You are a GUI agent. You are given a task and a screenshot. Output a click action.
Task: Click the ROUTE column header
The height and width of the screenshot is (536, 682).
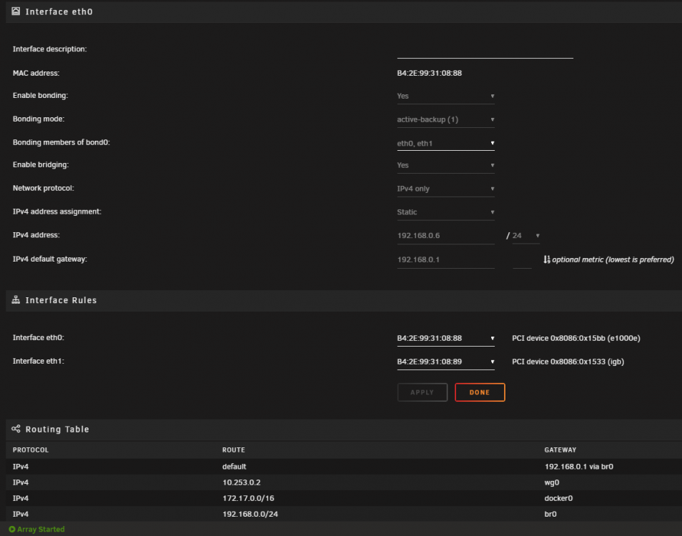pos(234,450)
